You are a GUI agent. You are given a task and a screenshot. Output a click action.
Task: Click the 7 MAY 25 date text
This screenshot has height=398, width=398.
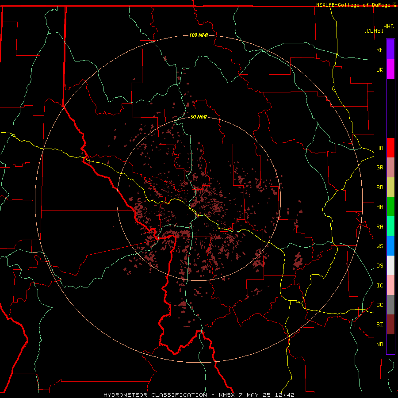click(255, 395)
